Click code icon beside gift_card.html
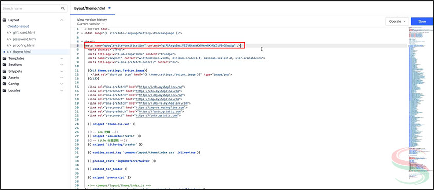434x190 pixels. pyautogui.click(x=9, y=33)
